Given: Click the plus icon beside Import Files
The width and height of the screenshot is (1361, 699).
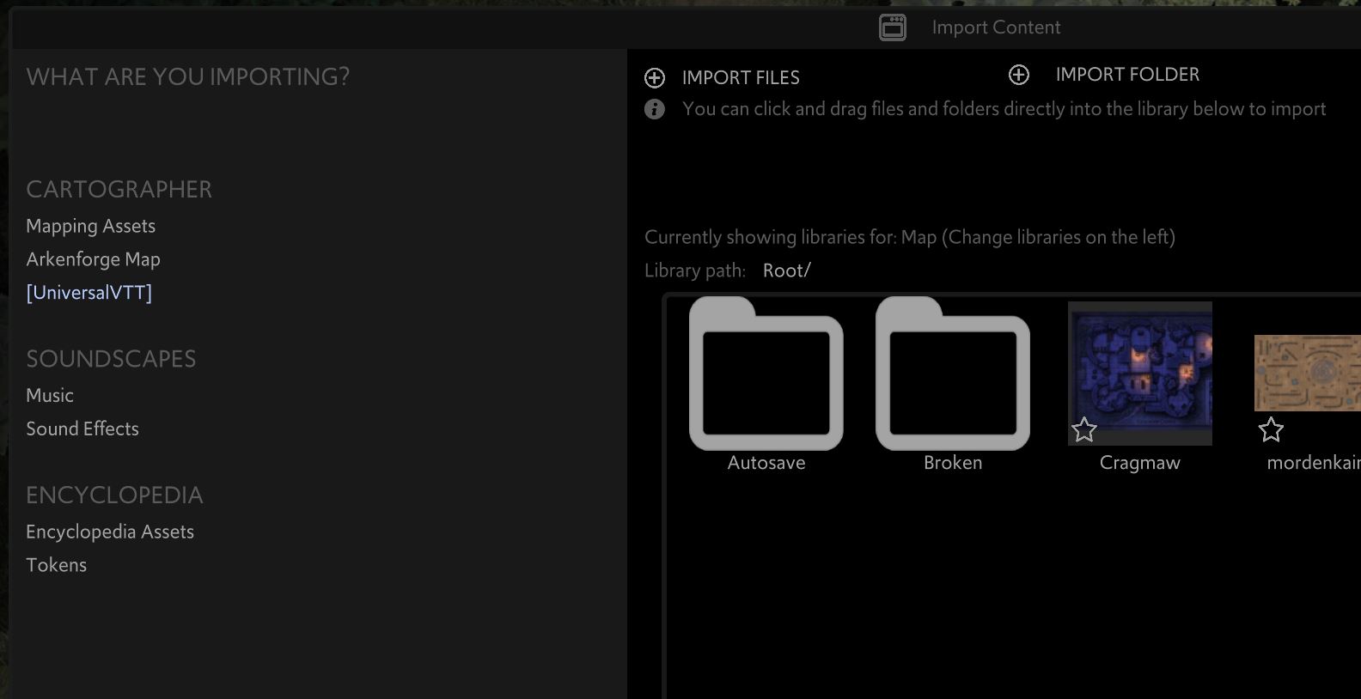Looking at the screenshot, I should (655, 78).
